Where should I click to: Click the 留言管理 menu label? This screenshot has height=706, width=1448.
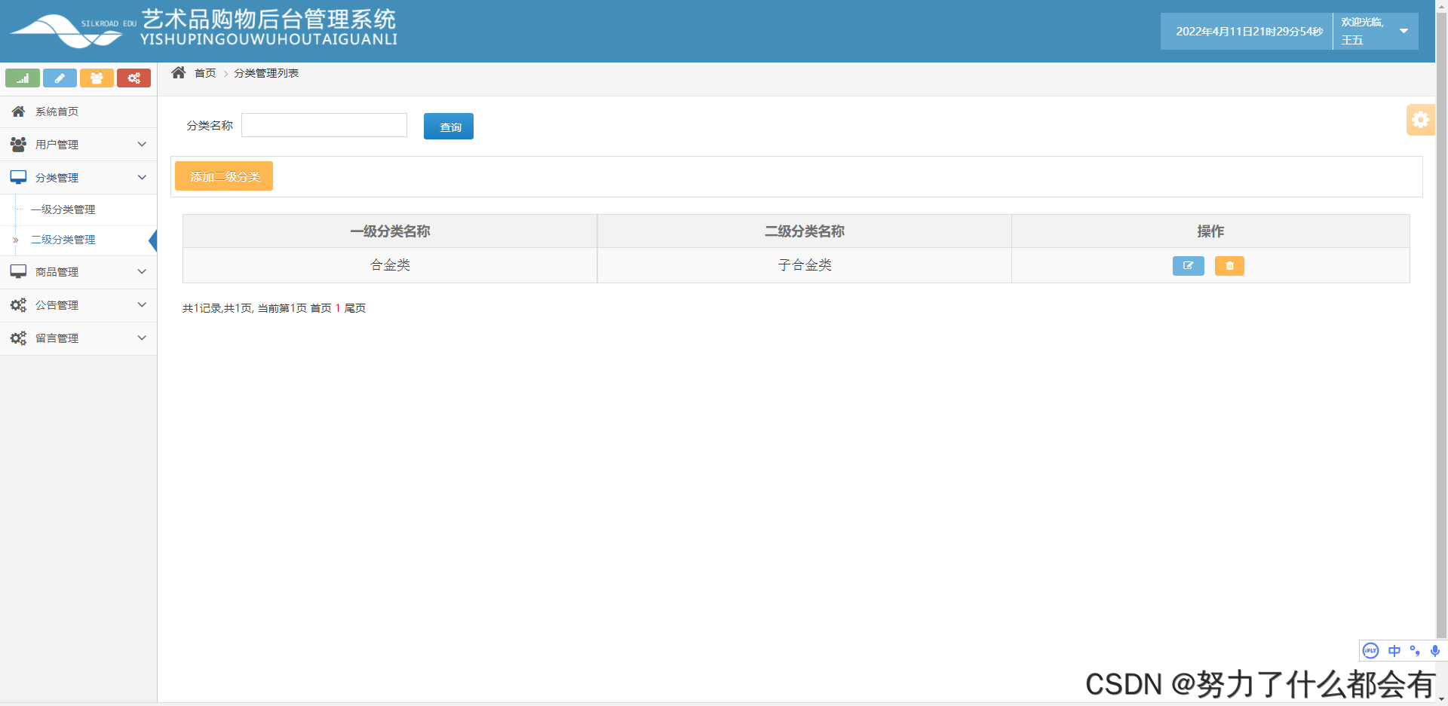click(57, 338)
